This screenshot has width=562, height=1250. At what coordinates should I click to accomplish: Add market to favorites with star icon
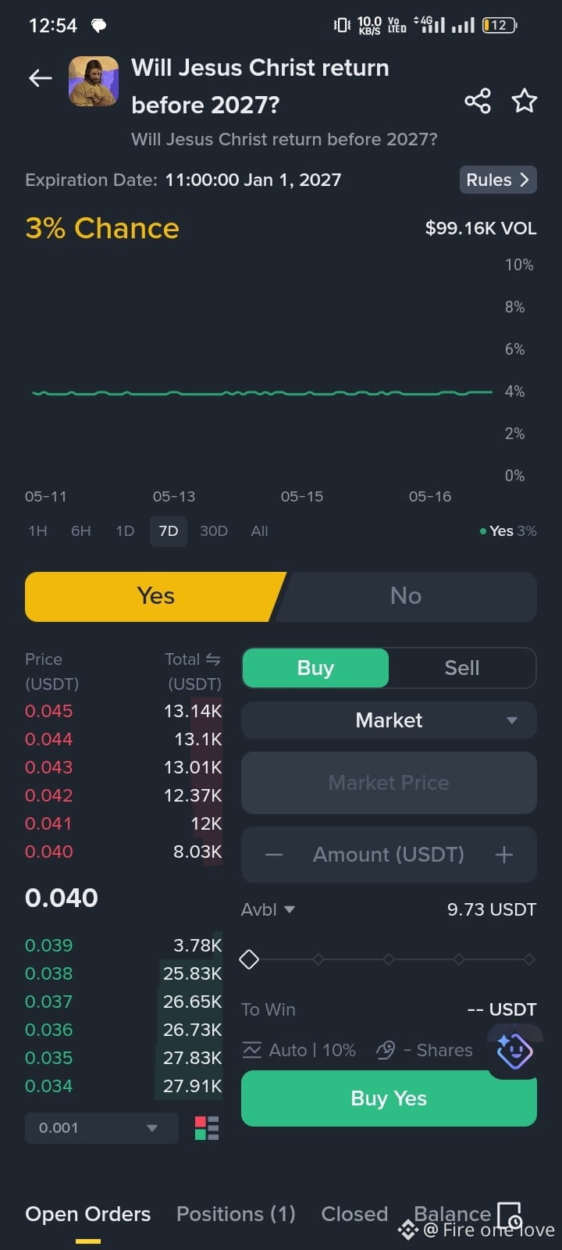click(524, 101)
